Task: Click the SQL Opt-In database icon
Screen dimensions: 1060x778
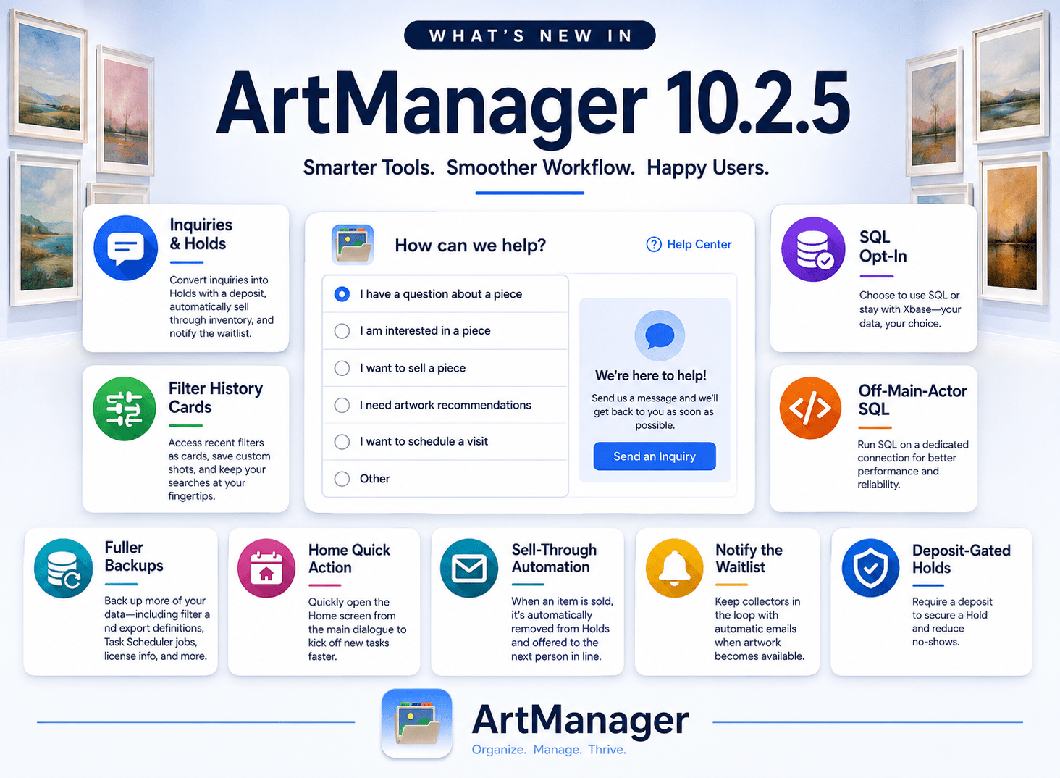Action: (813, 249)
